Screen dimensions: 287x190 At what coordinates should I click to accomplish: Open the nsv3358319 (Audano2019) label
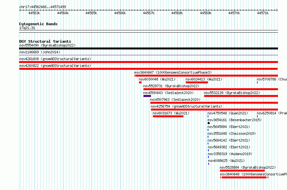point(230,154)
